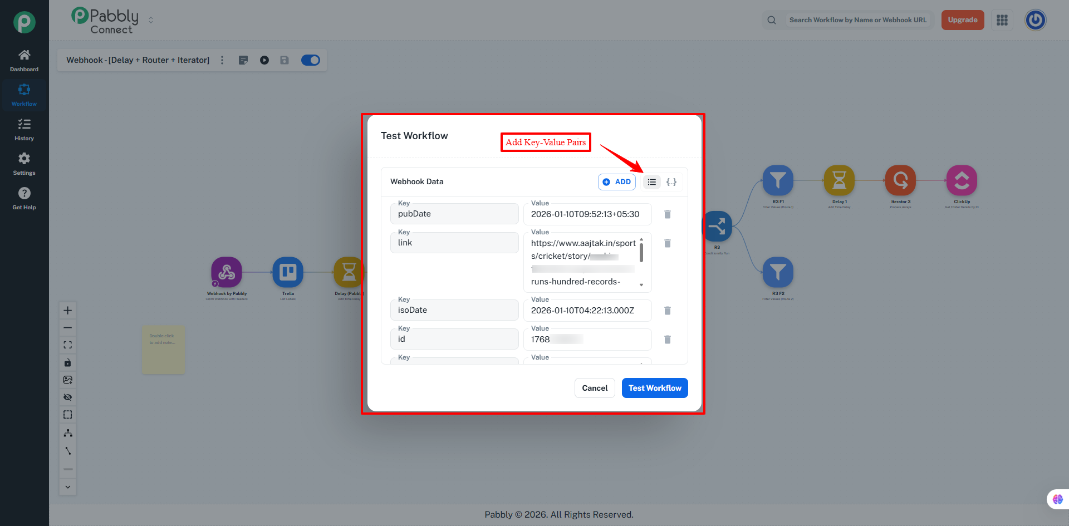Go to Settings in the sidebar
Screen dimensions: 1069x526
pyautogui.click(x=24, y=164)
